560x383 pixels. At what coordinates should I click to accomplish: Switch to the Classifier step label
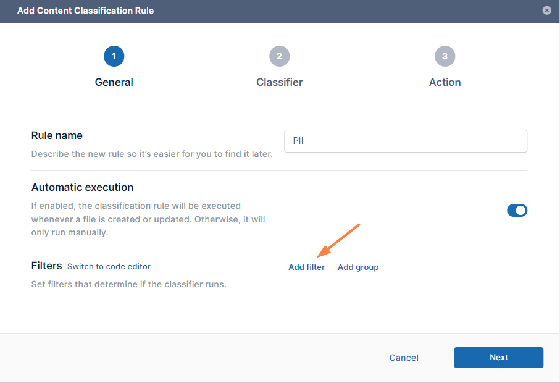coord(279,82)
